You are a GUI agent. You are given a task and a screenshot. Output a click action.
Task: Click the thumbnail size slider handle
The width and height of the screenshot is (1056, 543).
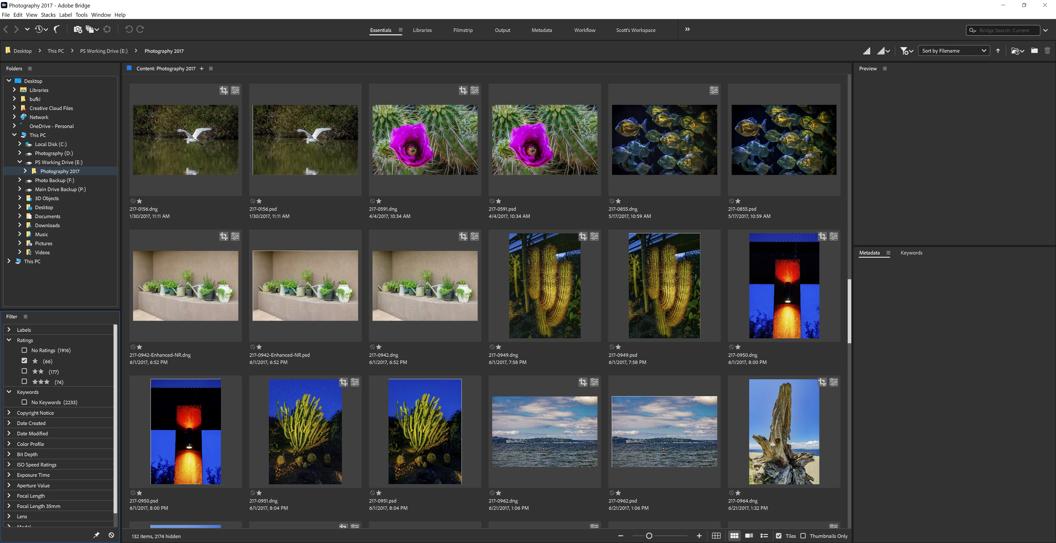(649, 536)
